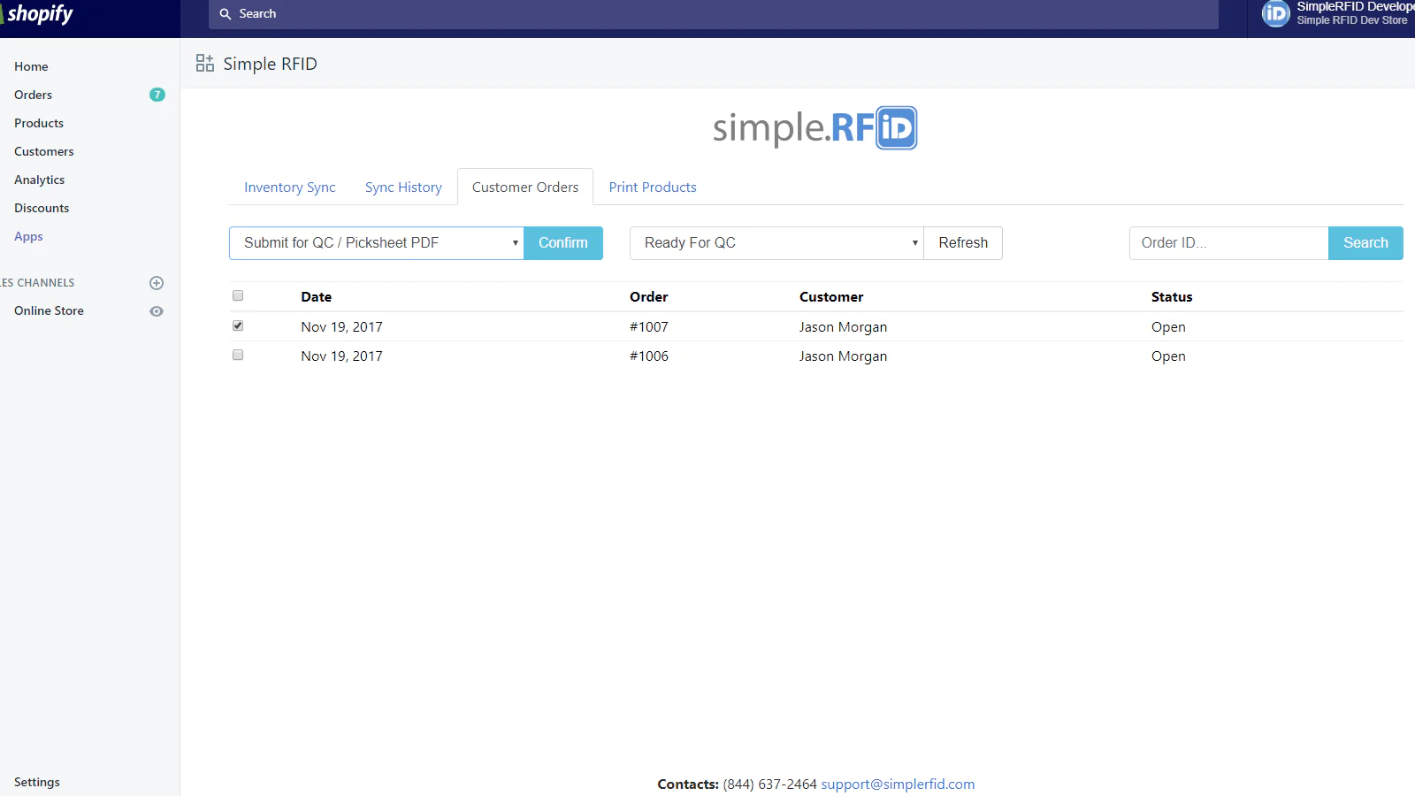This screenshot has height=796, width=1415.
Task: Click the search magnifier icon in top bar
Action: click(226, 14)
